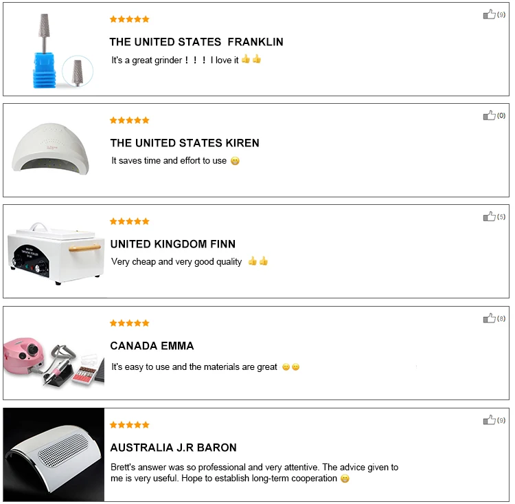The width and height of the screenshot is (515, 504).
Task: Click the star rating on Franklin's review
Action: pos(129,19)
